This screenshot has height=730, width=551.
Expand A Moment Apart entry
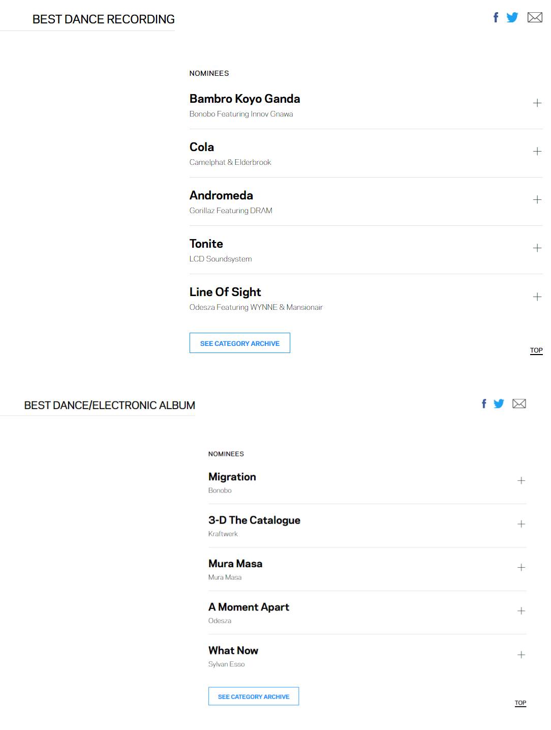tap(521, 611)
